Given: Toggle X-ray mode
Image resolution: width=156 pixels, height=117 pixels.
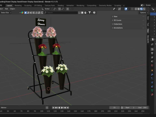Looking at the screenshot, I should click(132, 9).
